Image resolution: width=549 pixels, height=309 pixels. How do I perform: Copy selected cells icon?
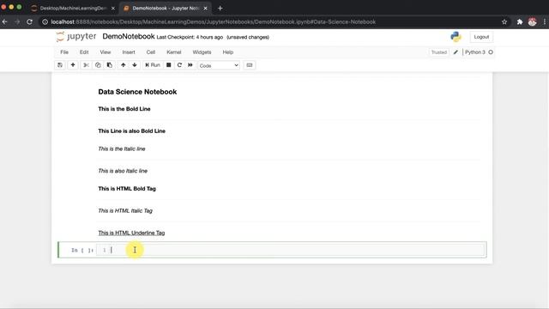[x=98, y=65]
